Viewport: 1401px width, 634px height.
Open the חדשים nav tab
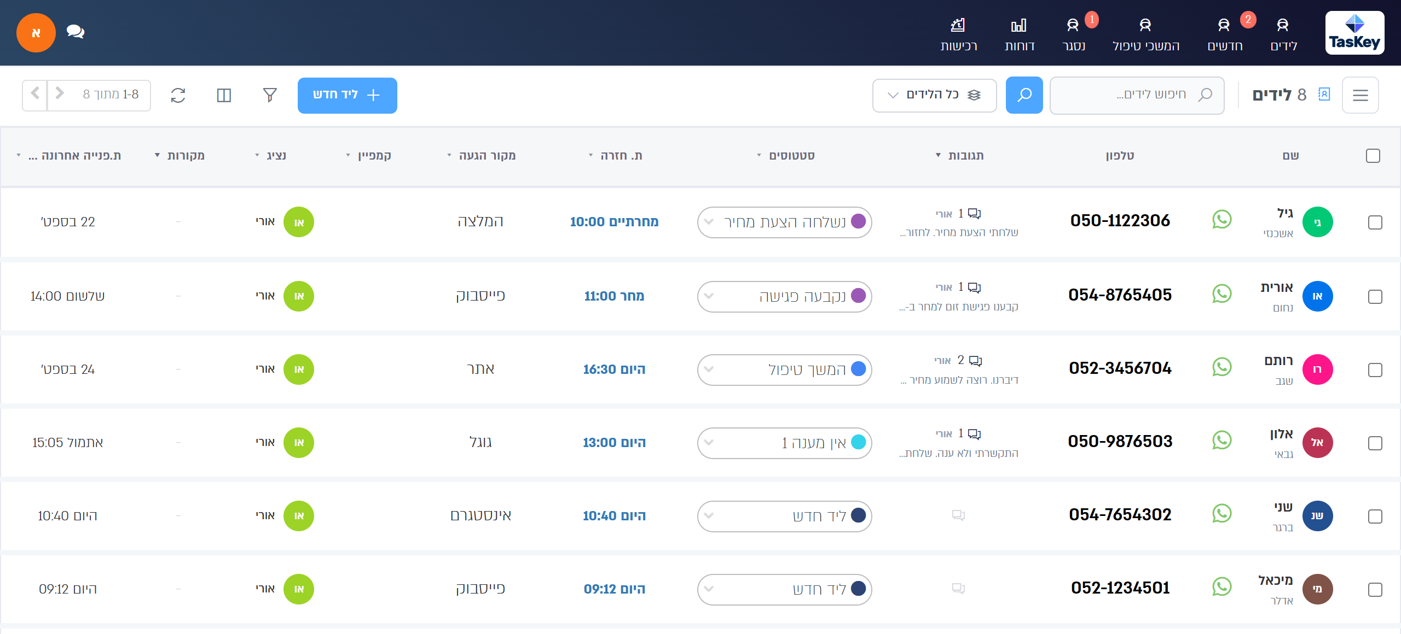[1225, 34]
